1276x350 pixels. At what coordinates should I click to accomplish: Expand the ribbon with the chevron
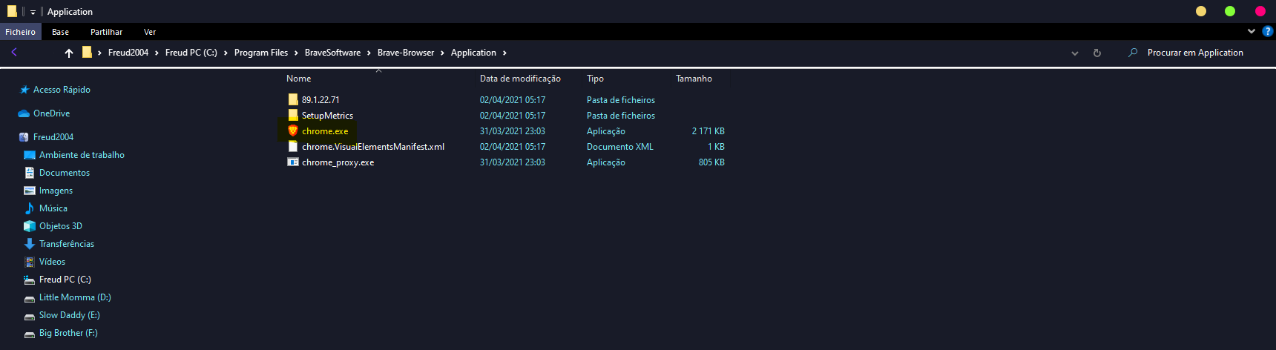[x=1252, y=31]
